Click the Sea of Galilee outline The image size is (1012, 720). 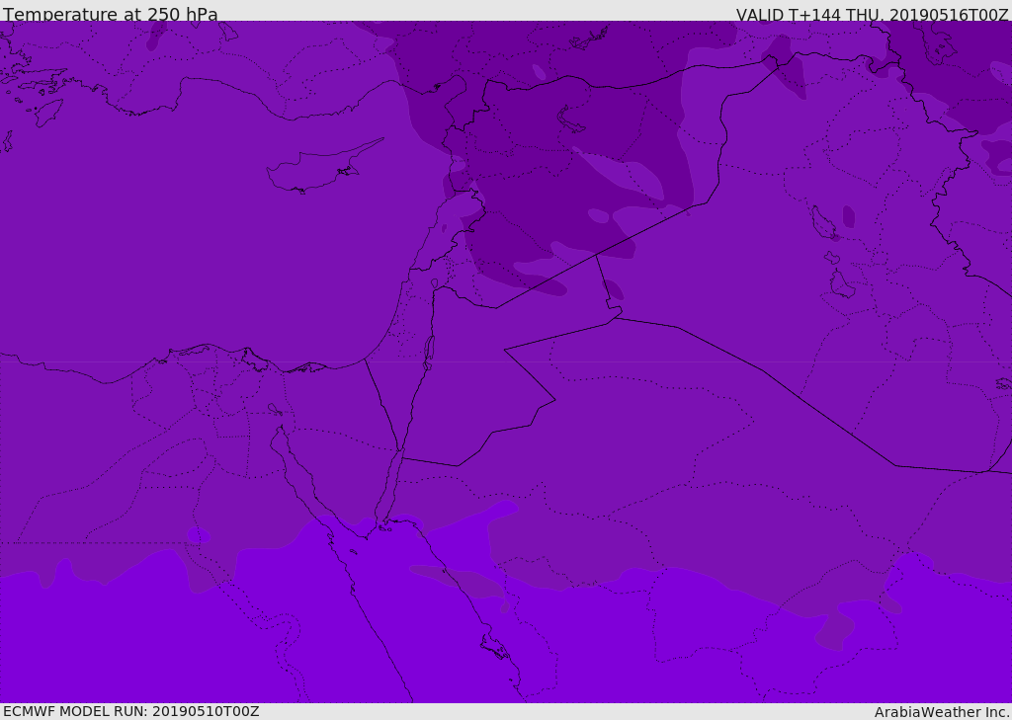[x=434, y=283]
